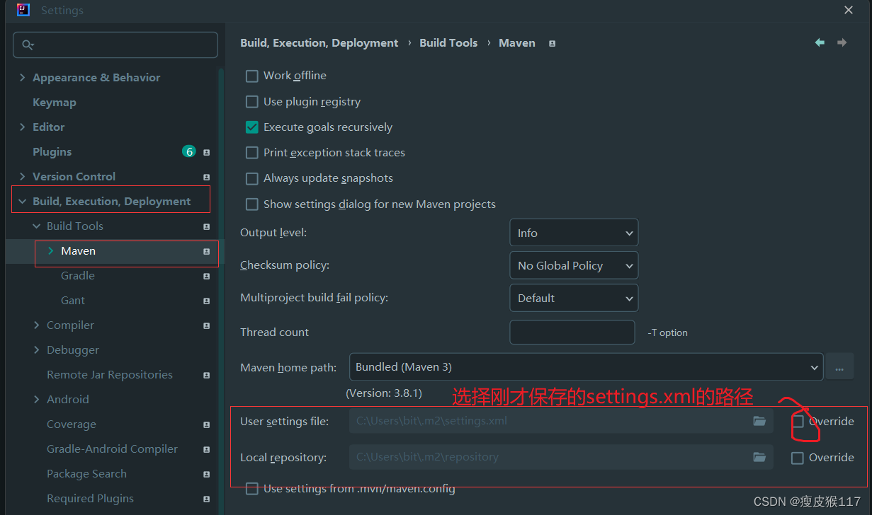The width and height of the screenshot is (872, 515).
Task: Focus the settings search field
Action: click(x=115, y=45)
